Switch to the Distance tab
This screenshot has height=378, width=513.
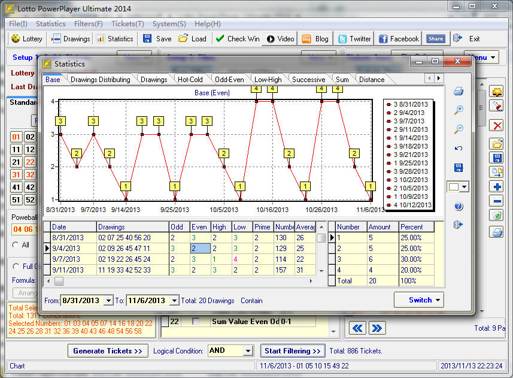pyautogui.click(x=372, y=80)
